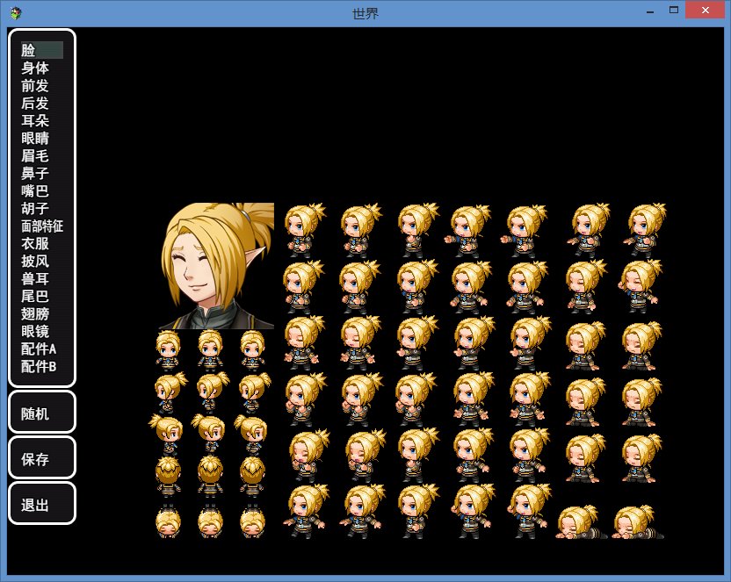
Task: Select the 脸 (face) menu item
Action: pyautogui.click(x=42, y=50)
